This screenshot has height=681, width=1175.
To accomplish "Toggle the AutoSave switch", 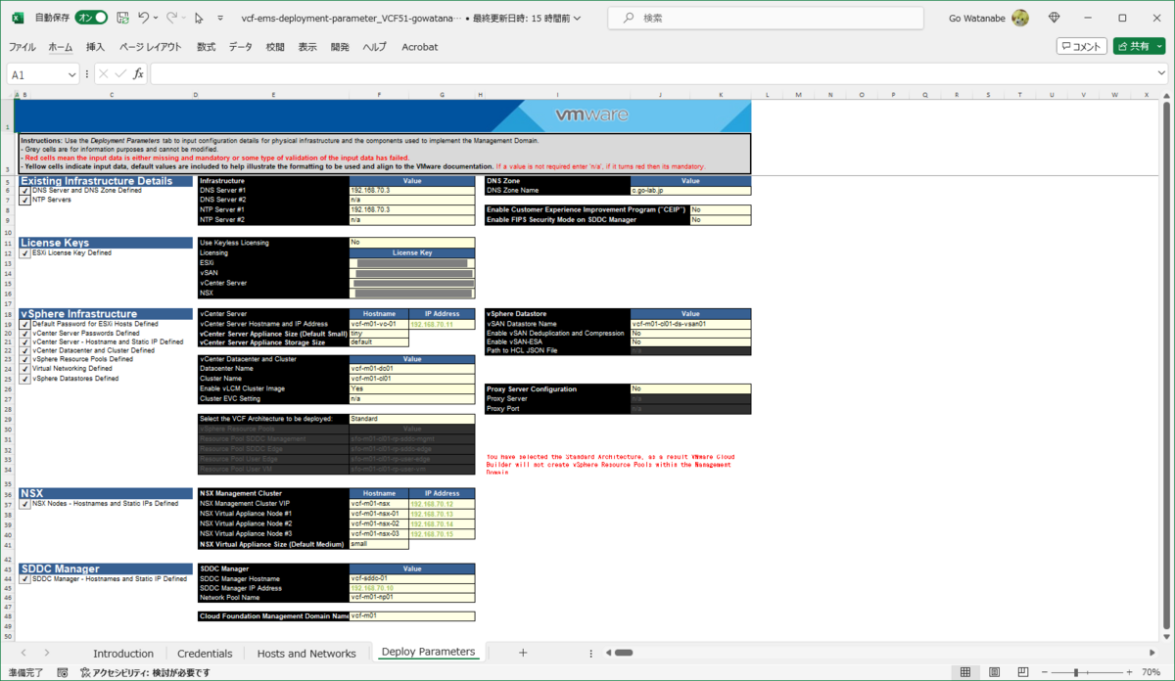I will point(91,18).
